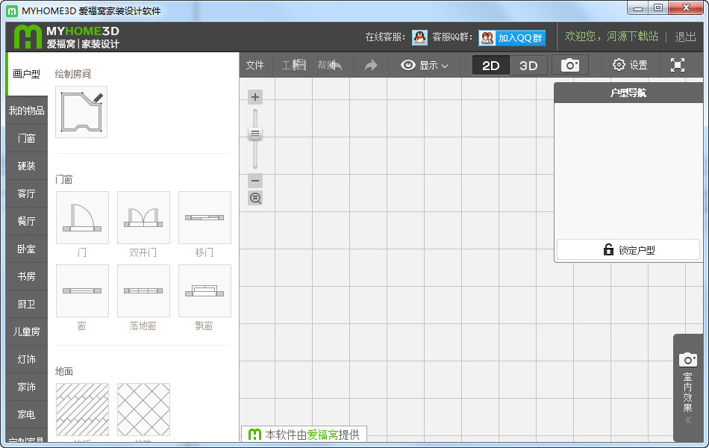
Task: Click the 河源下载站 username link
Action: 632,36
